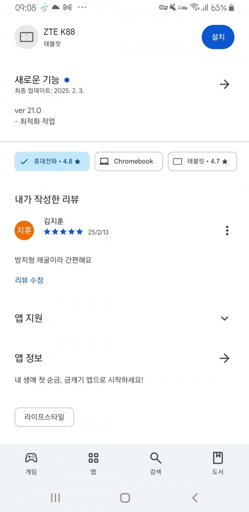Edit my review via 리뷰 수정
The width and height of the screenshot is (249, 512).
click(x=29, y=280)
